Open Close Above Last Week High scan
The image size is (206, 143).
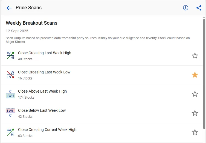click(102, 95)
